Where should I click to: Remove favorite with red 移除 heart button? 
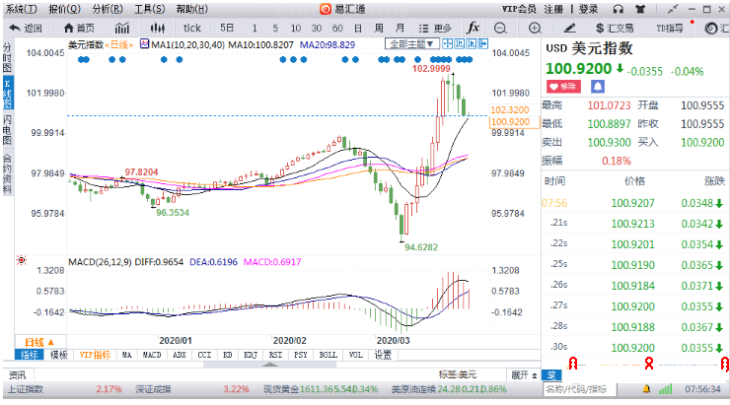(x=563, y=87)
